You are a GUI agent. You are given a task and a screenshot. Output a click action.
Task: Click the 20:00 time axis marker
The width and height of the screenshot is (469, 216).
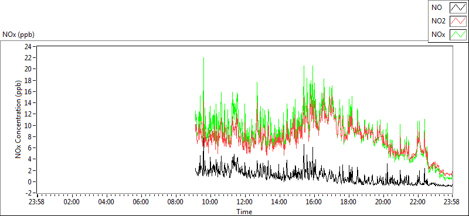(x=383, y=202)
